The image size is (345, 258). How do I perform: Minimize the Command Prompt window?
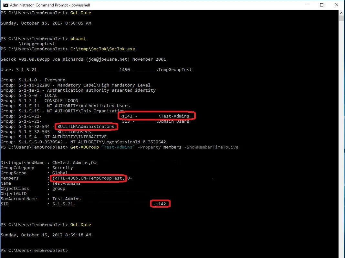(x=307, y=5)
